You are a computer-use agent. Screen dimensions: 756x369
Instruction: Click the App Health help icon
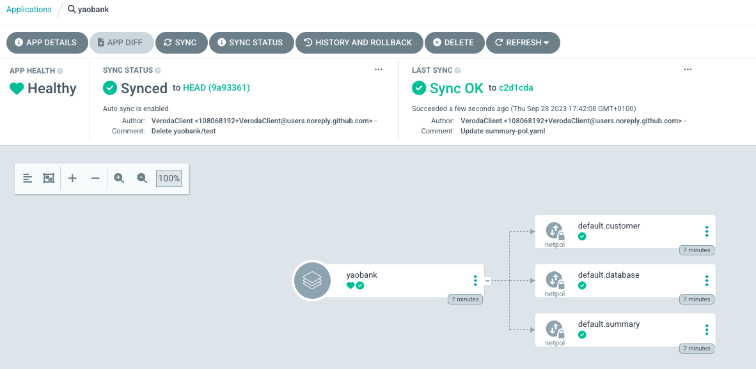[60, 71]
